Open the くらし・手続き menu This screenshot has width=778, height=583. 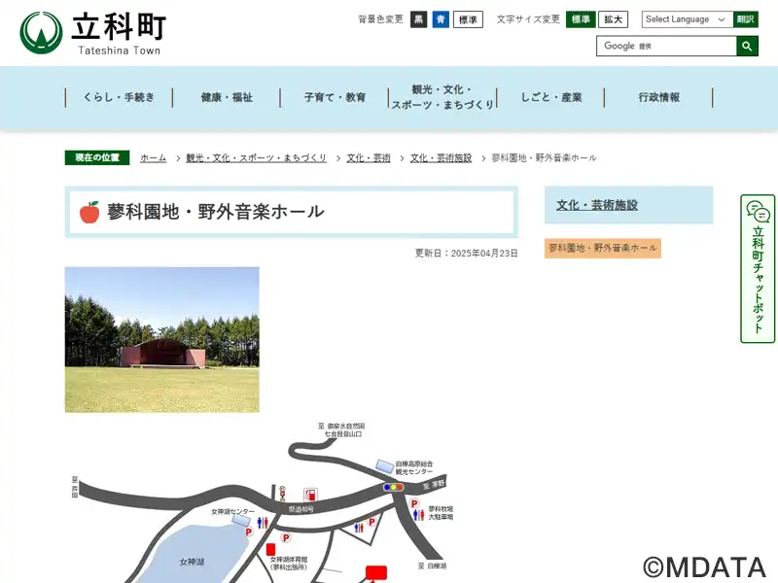tap(119, 97)
